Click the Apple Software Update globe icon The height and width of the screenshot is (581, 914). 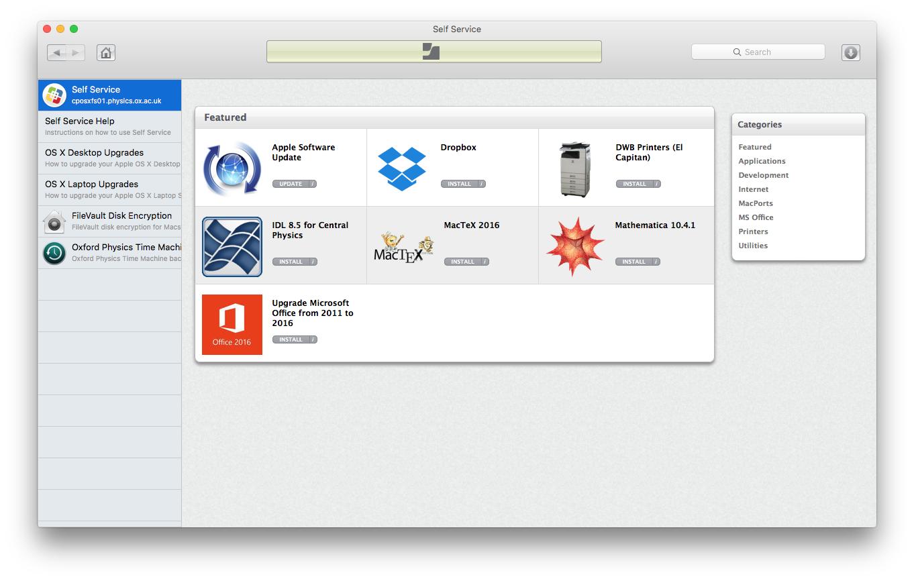coord(232,168)
